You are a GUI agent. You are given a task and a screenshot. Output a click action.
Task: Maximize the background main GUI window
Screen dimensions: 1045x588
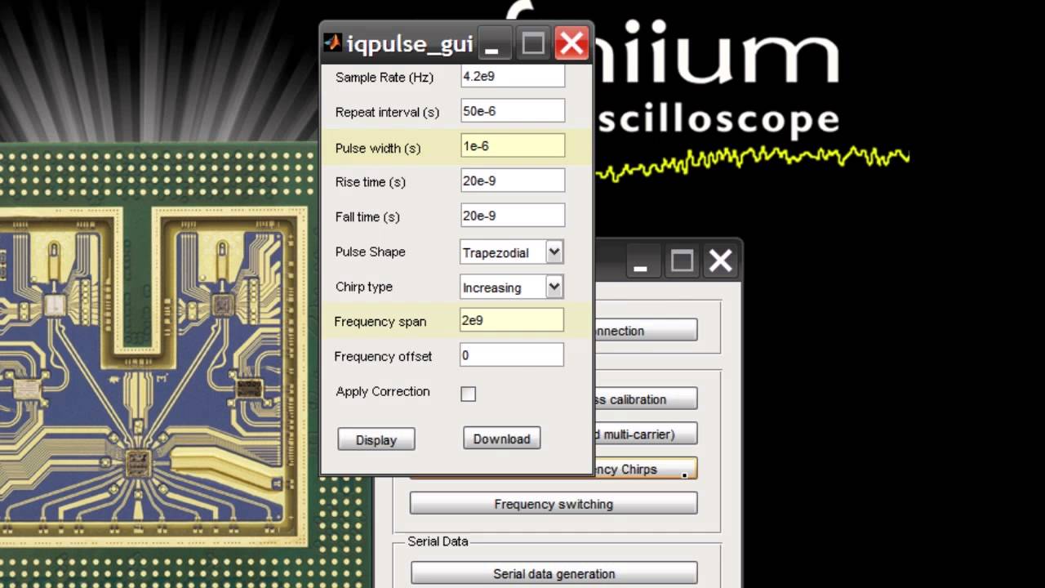[x=682, y=261]
